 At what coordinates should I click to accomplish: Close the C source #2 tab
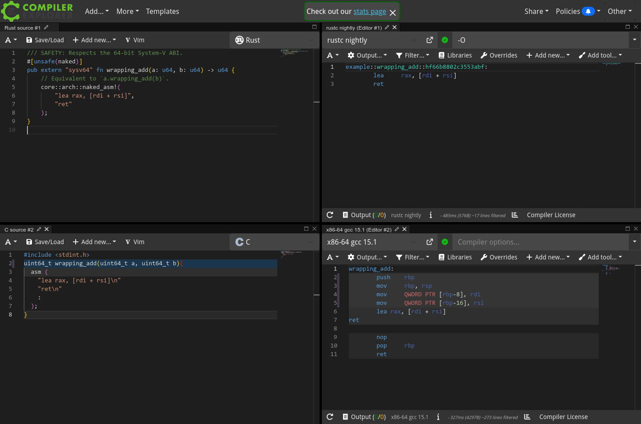coord(46,229)
